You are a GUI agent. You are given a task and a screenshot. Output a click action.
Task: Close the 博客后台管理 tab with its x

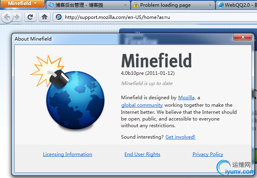coord(125,5)
